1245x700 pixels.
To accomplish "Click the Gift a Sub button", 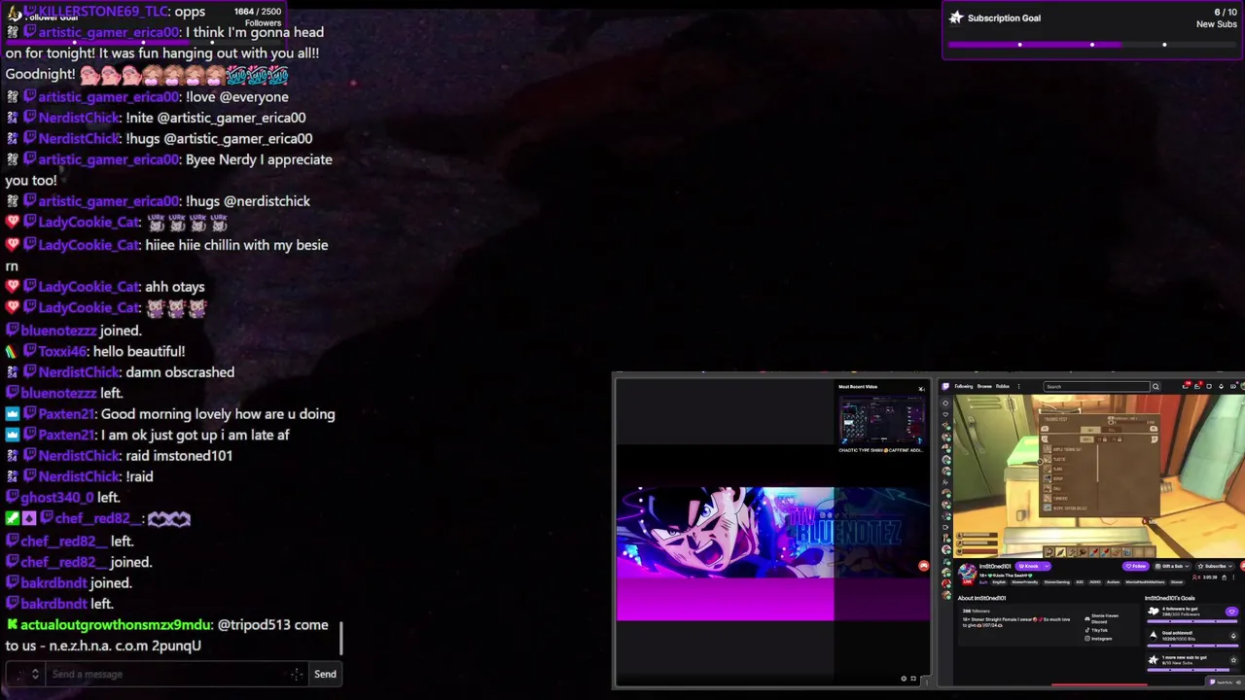I will 1172,566.
